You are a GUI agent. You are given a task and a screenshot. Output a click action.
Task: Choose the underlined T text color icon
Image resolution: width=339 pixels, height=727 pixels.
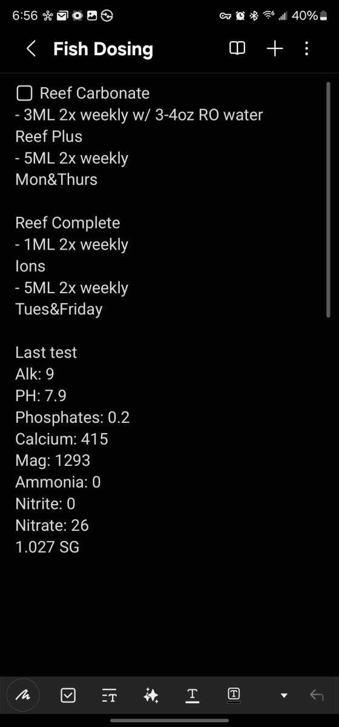point(193,695)
